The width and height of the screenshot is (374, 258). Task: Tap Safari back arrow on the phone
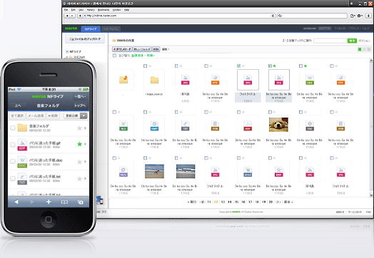pyautogui.click(x=16, y=202)
